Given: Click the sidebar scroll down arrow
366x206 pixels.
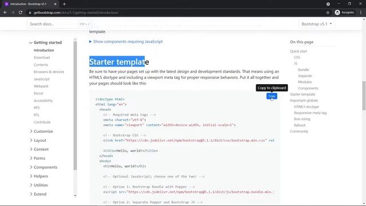Looking at the screenshot, I should [x=75, y=196].
